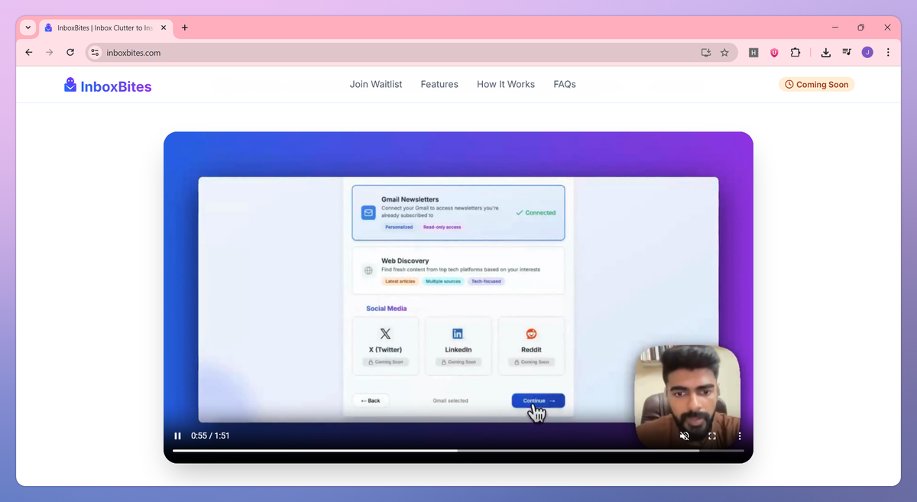This screenshot has height=502, width=917.
Task: Click the 0:55 / 1:51 time display
Action: point(210,436)
